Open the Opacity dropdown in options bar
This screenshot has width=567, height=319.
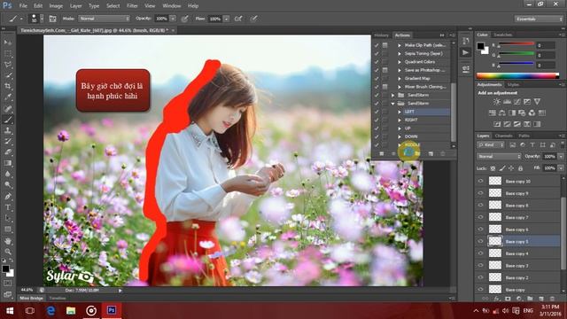click(x=173, y=19)
